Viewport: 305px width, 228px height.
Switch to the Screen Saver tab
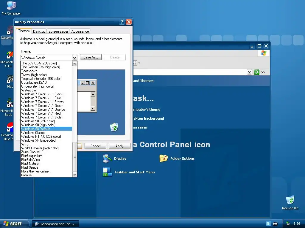point(58,31)
